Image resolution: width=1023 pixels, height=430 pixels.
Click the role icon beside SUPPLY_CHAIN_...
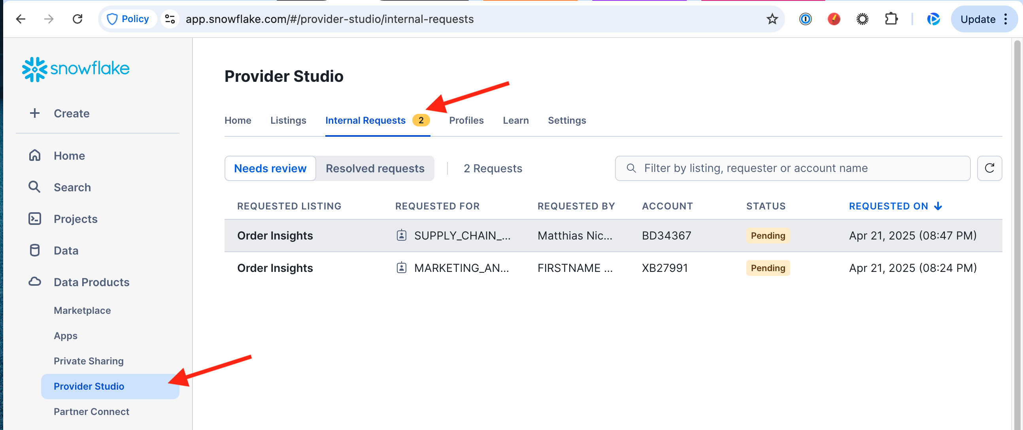pyautogui.click(x=402, y=236)
